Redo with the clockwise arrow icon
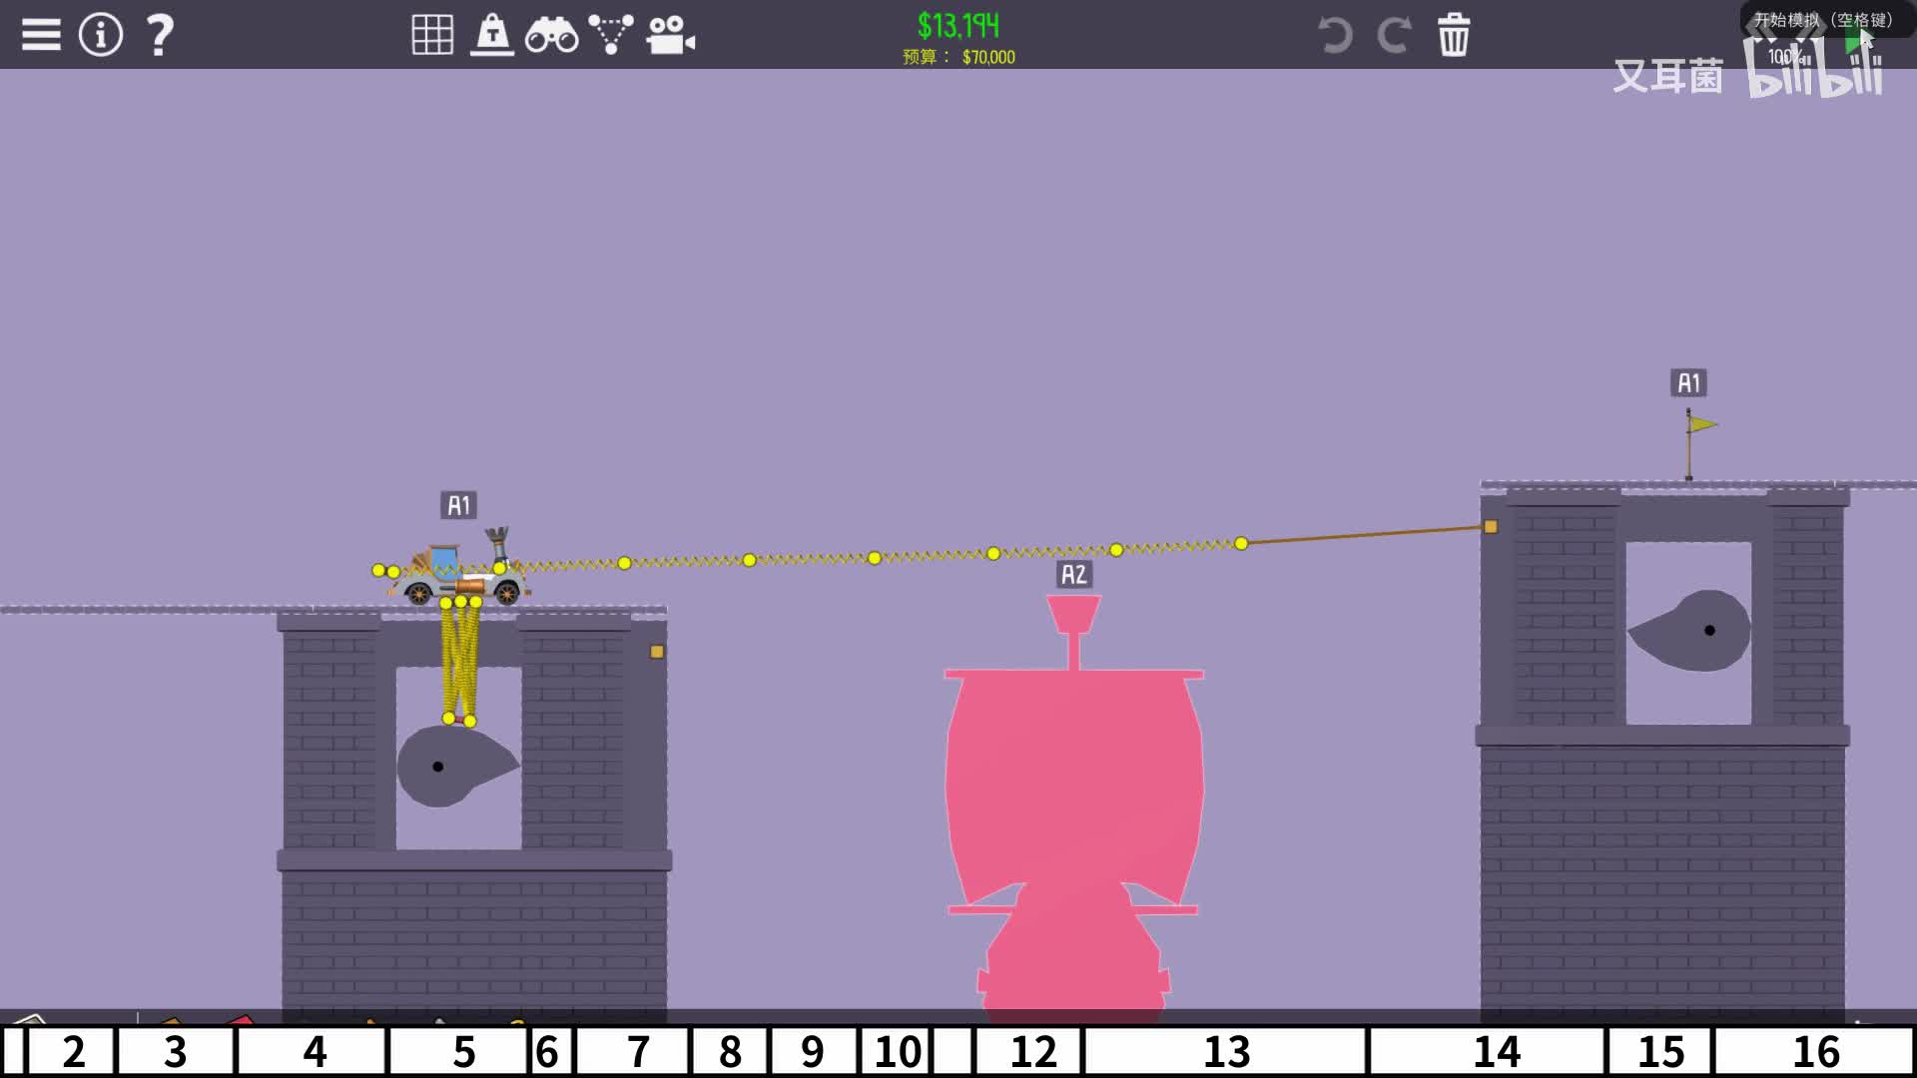Screen dimensions: 1917x1078 [x=1394, y=35]
